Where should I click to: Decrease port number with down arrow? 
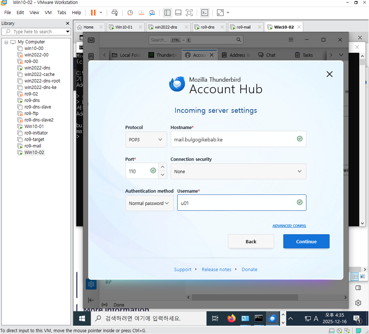(163, 175)
